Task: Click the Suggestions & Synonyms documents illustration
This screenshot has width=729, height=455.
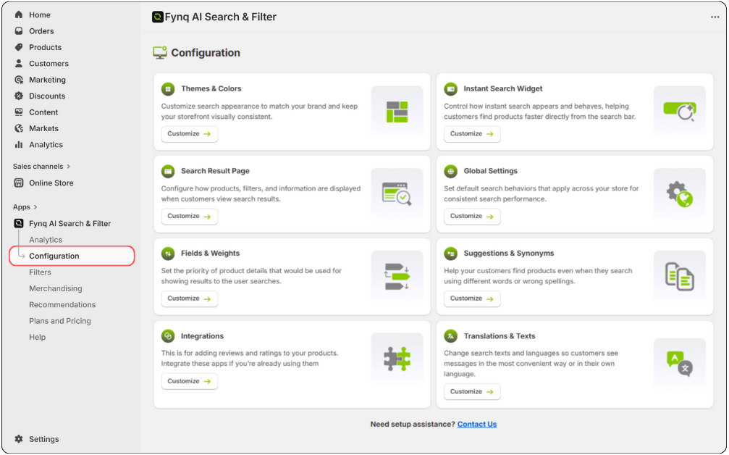Action: coord(679,277)
